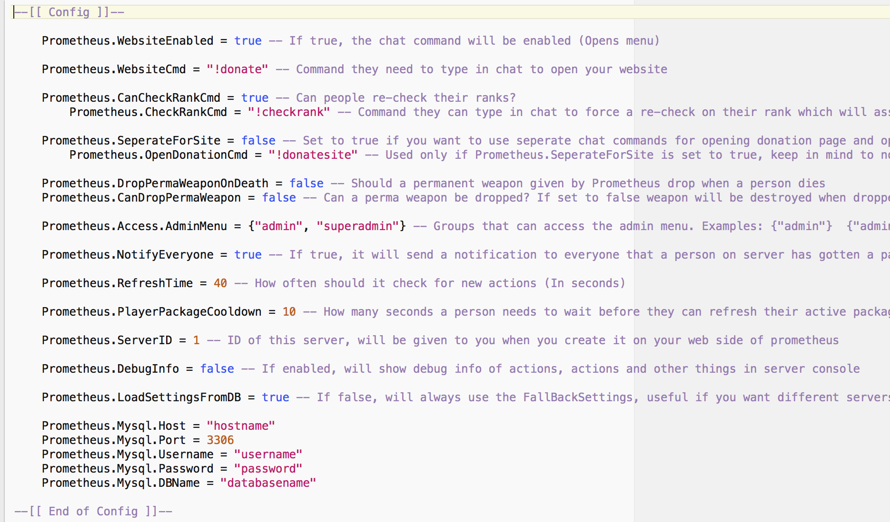Image resolution: width=890 pixels, height=522 pixels.
Task: Click Prometheus.LoadSettingsFromDB variable
Action: coord(141,397)
